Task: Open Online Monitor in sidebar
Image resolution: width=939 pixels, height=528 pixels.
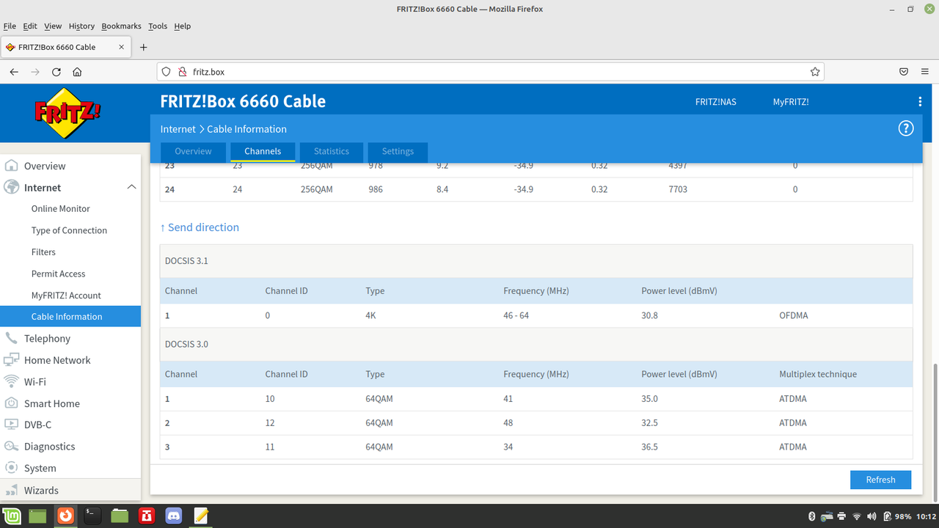Action: point(60,208)
